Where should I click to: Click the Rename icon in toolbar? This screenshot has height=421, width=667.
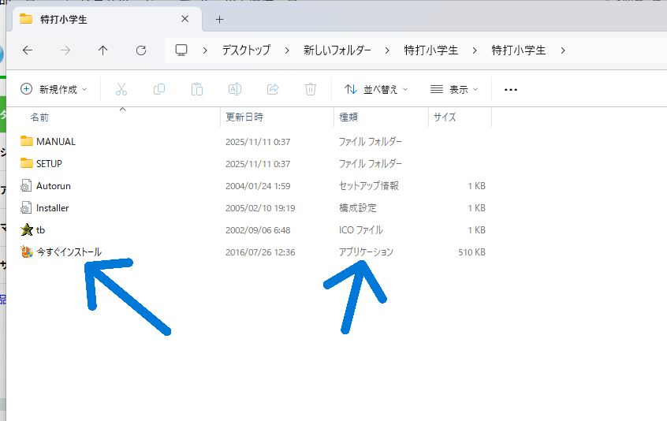(235, 89)
